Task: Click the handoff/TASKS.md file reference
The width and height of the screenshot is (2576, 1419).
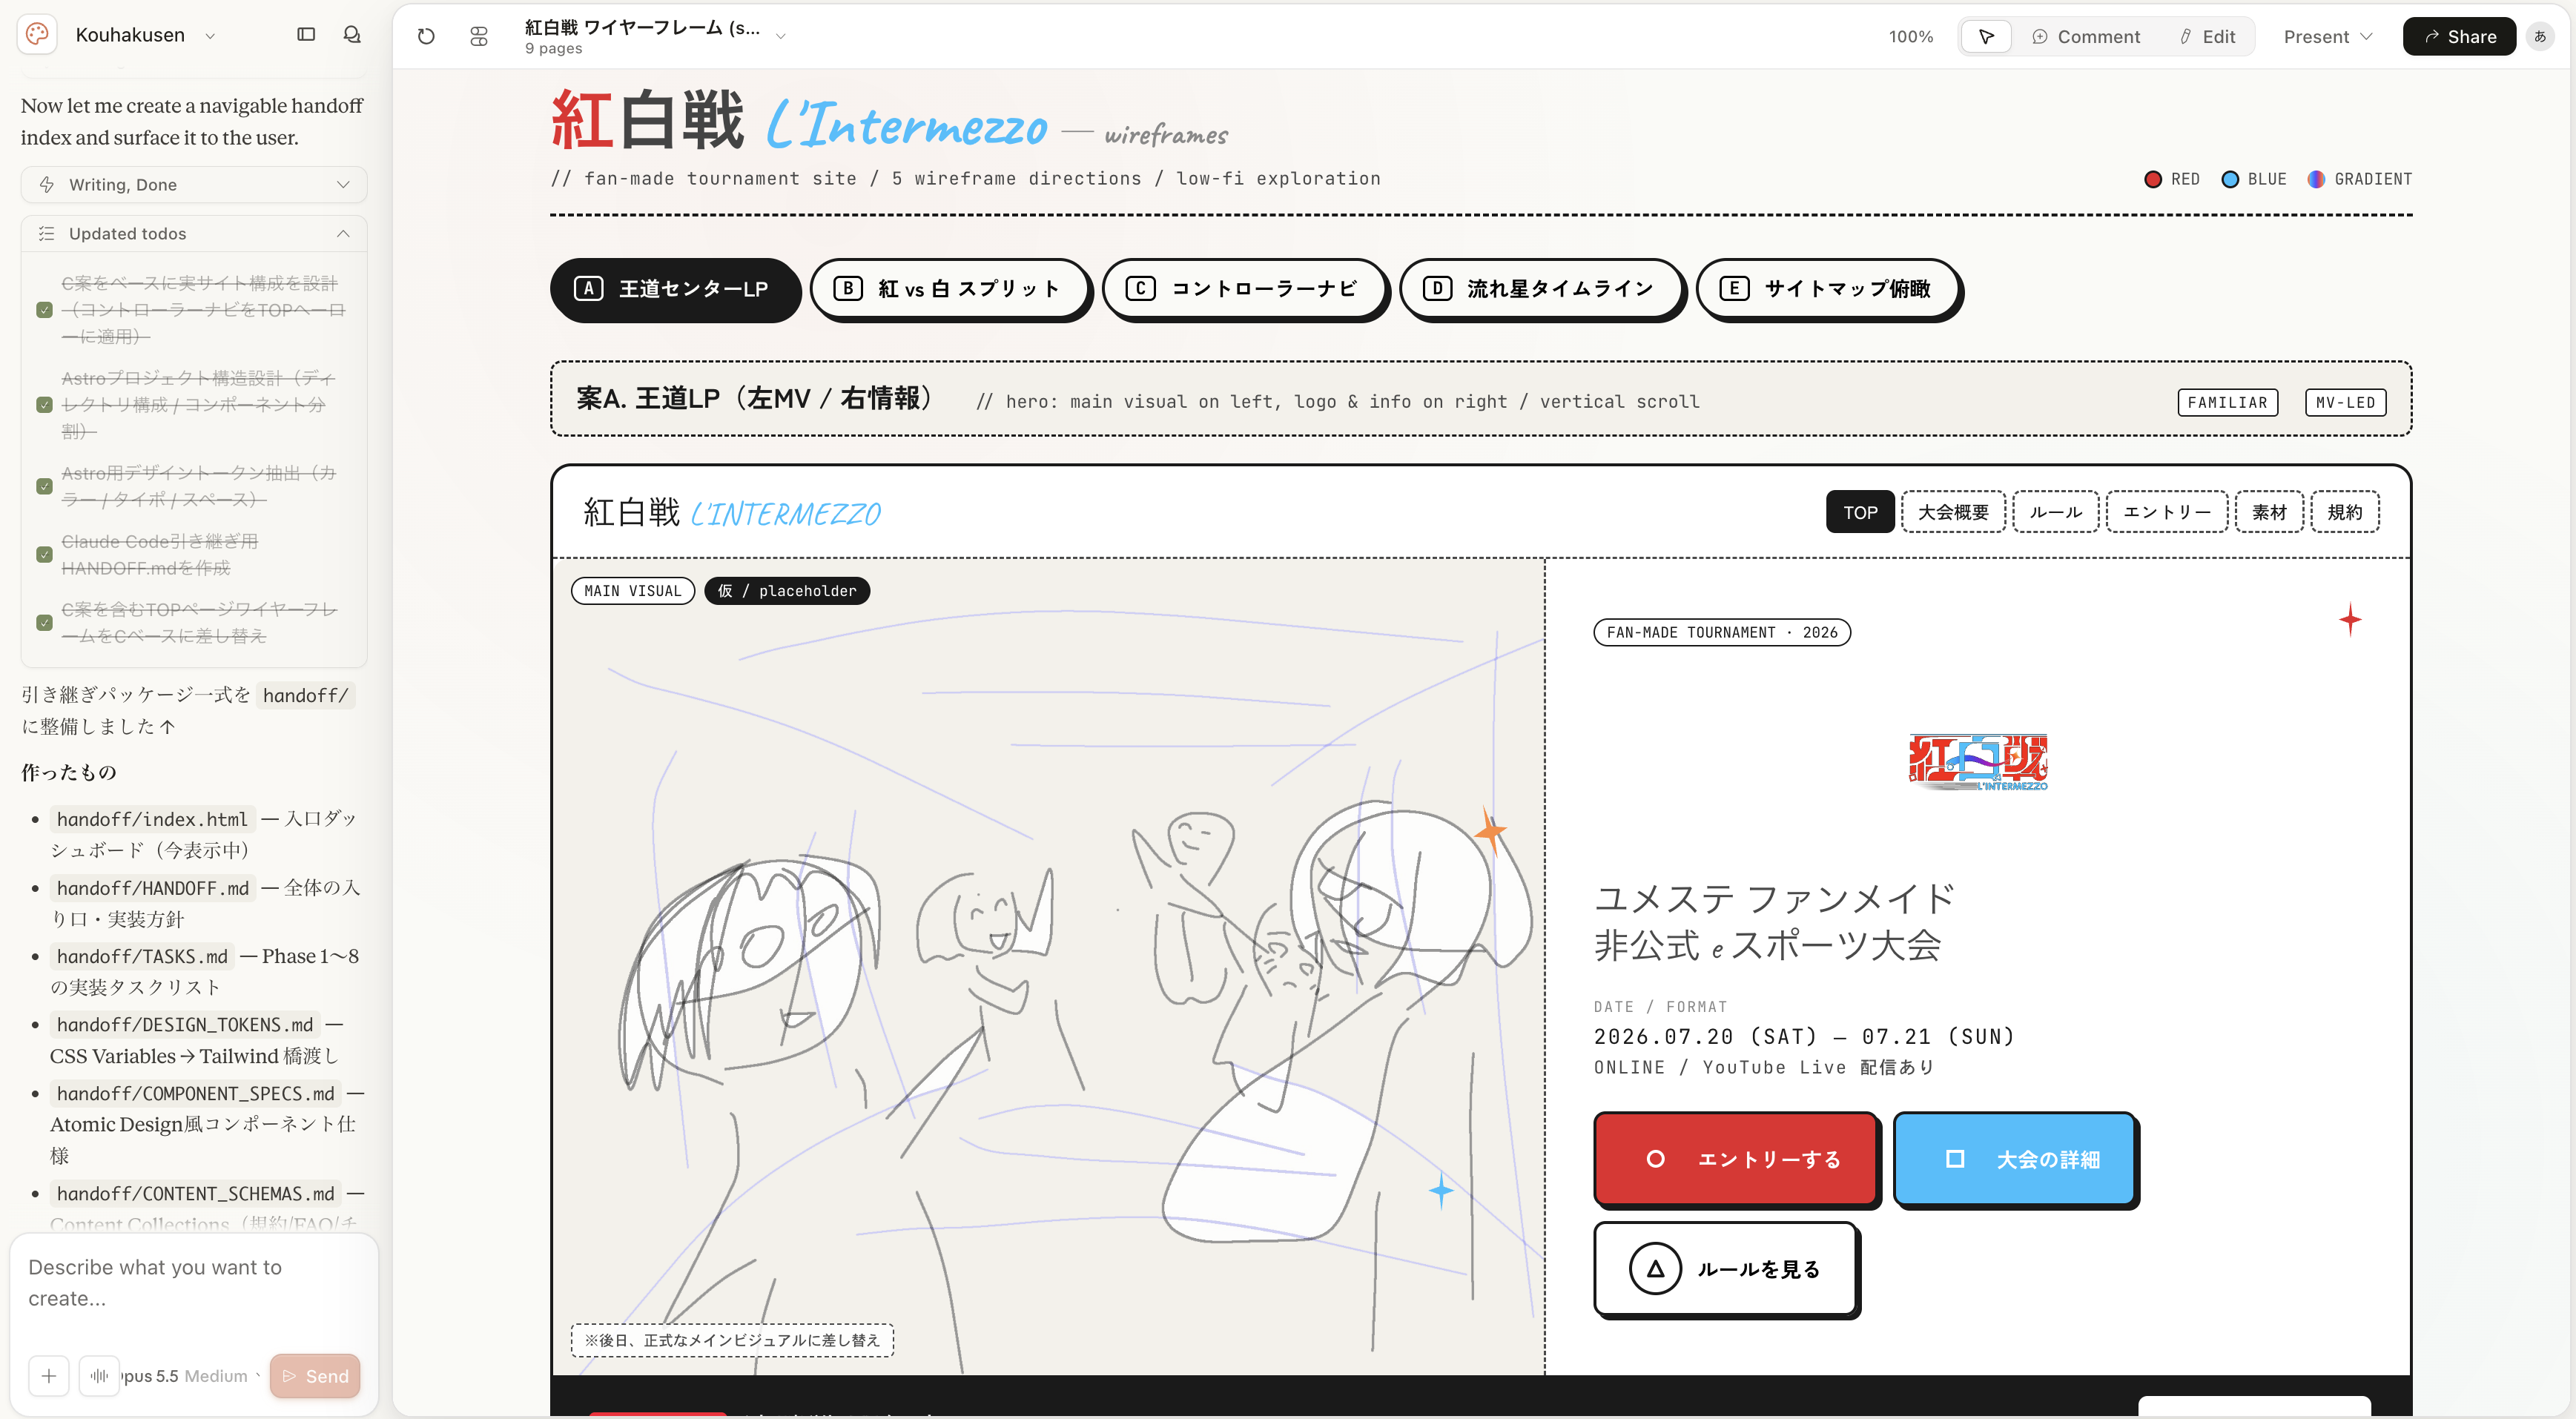Action: 142,957
